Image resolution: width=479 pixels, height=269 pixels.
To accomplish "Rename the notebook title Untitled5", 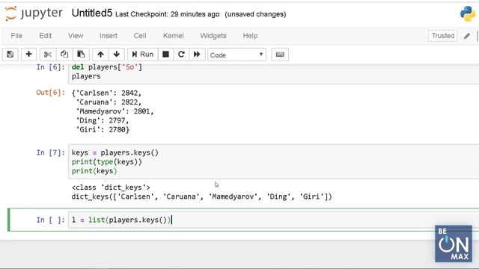I will (x=92, y=13).
